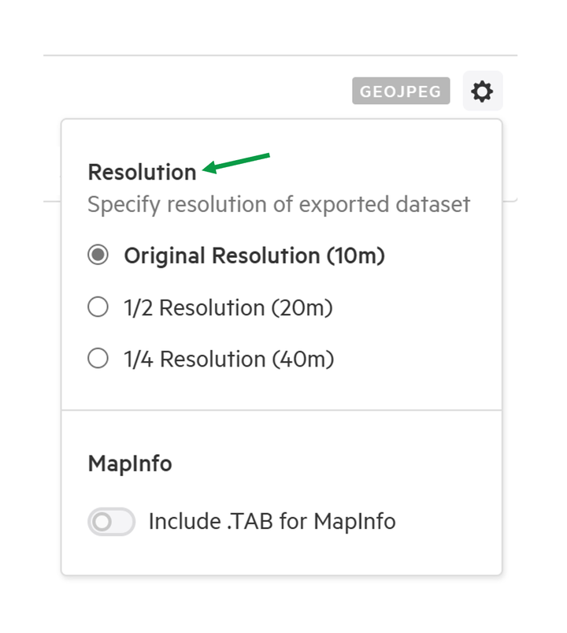Click the green arrow pointing at Resolution
Viewport: 567px width, 633px height.
click(x=236, y=163)
